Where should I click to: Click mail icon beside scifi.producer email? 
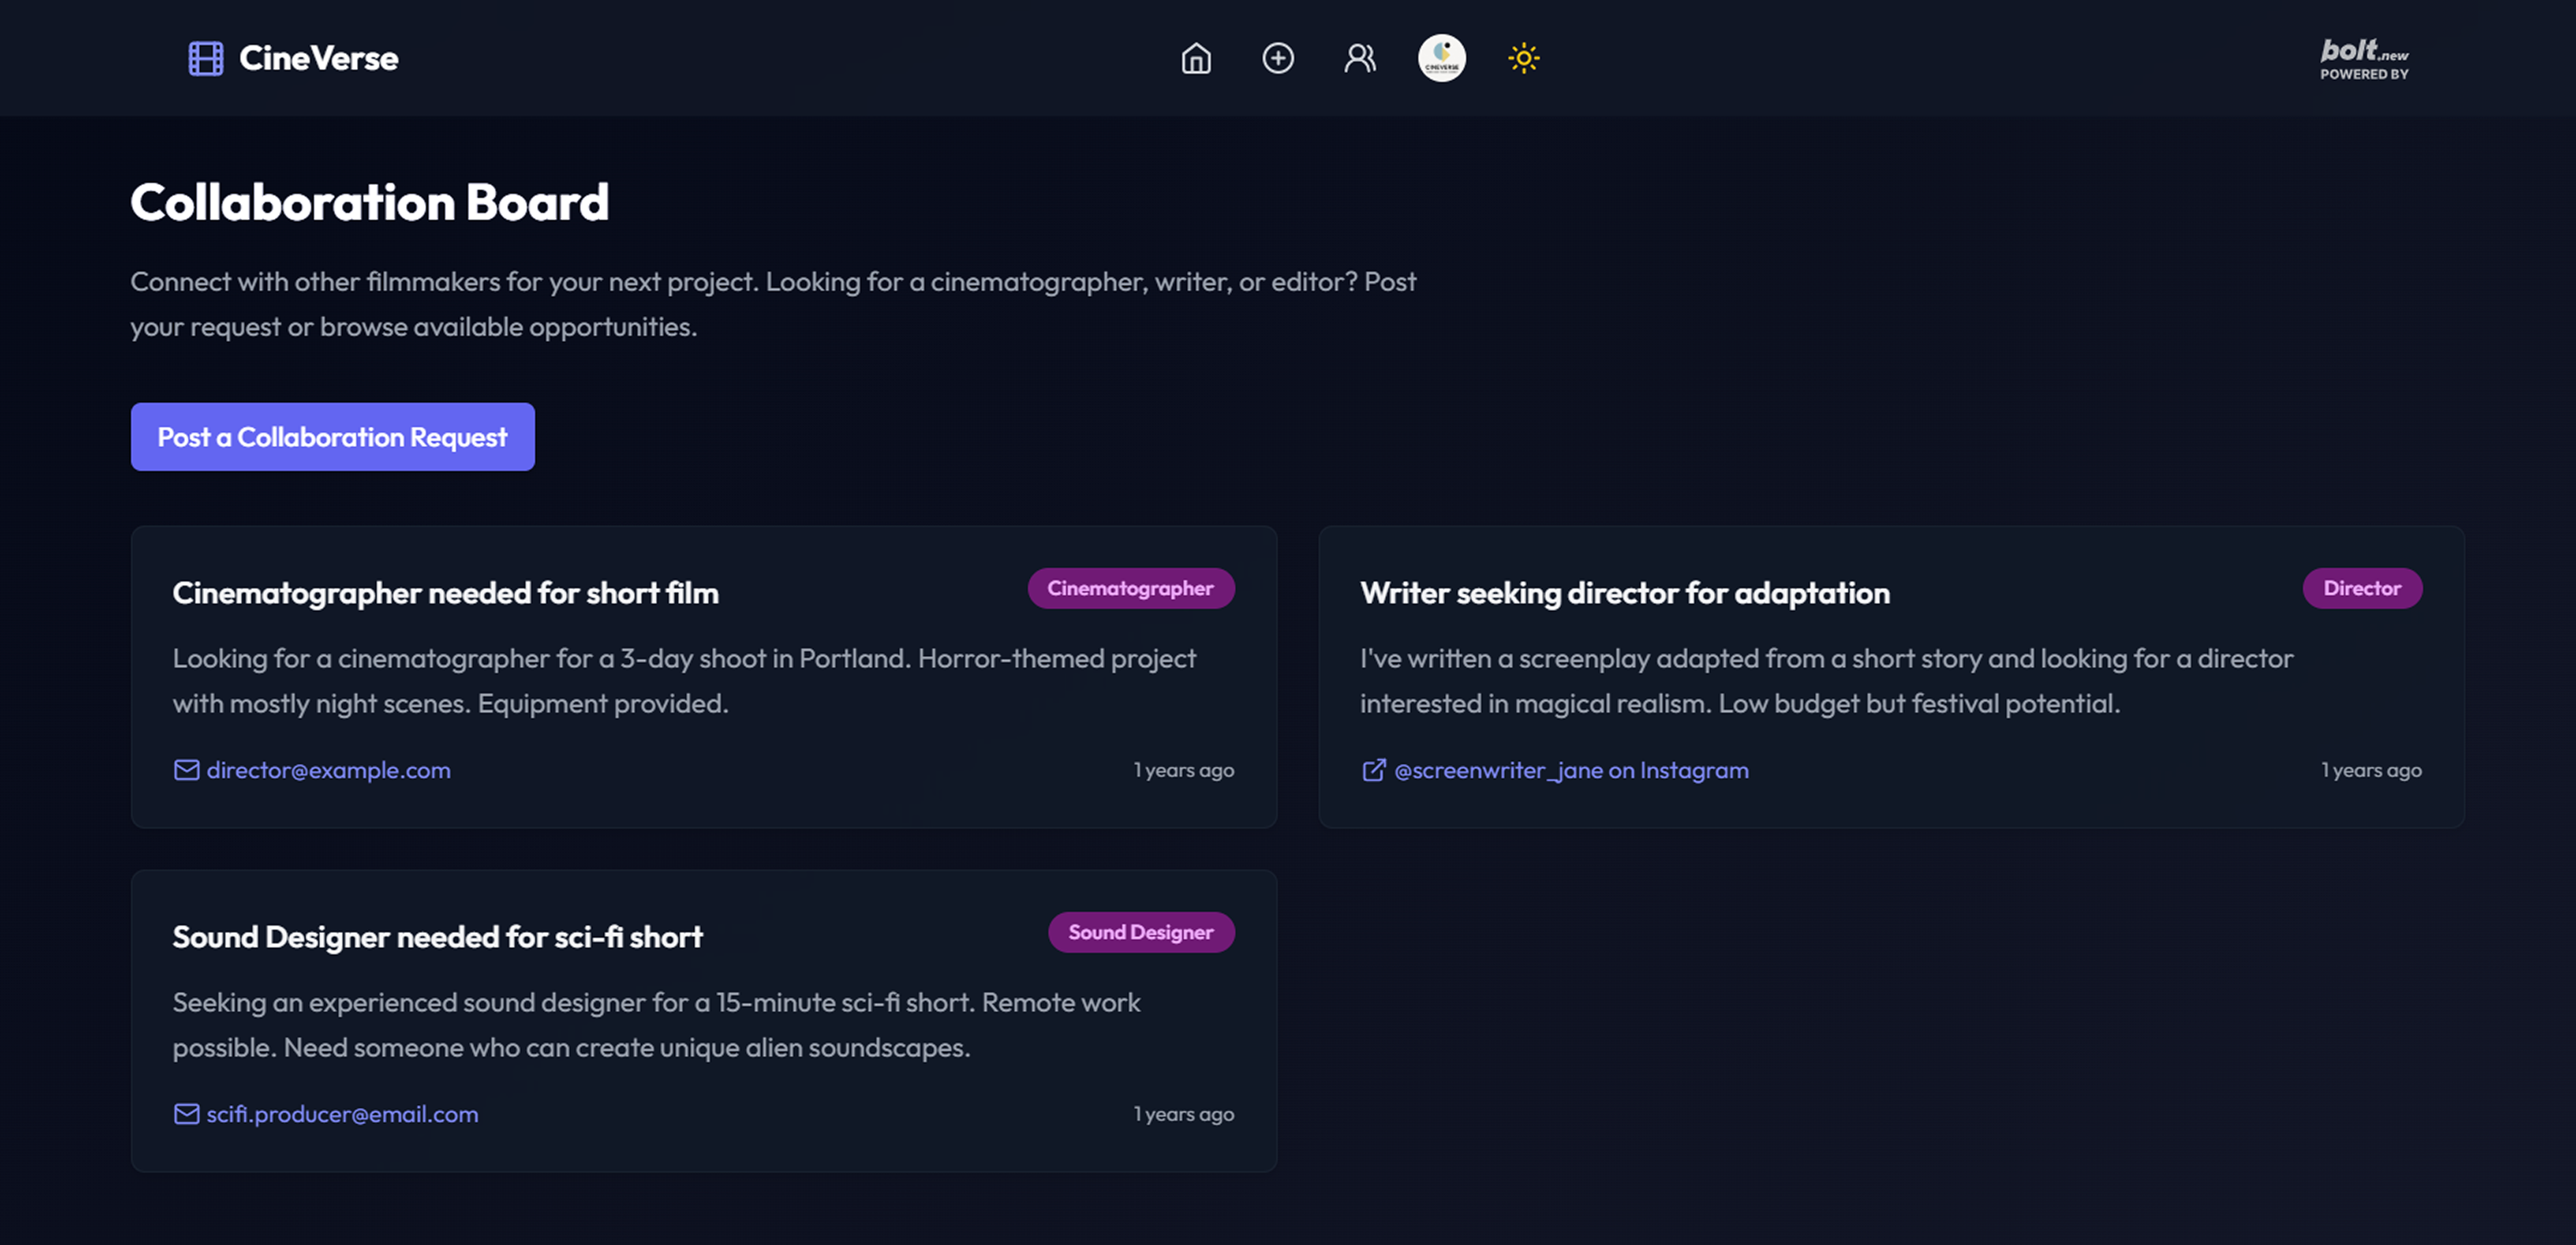point(186,1114)
